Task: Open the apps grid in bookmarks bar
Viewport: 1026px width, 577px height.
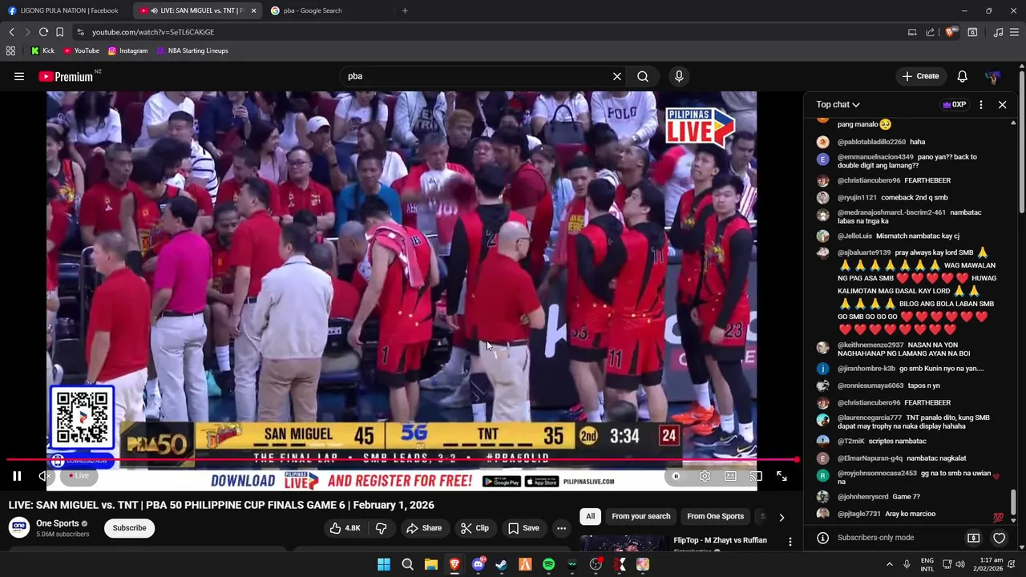Action: [x=10, y=50]
